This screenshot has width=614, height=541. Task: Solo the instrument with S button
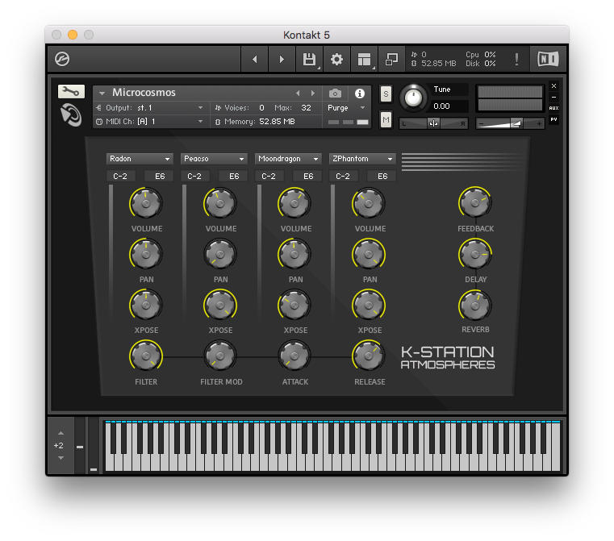pyautogui.click(x=386, y=94)
